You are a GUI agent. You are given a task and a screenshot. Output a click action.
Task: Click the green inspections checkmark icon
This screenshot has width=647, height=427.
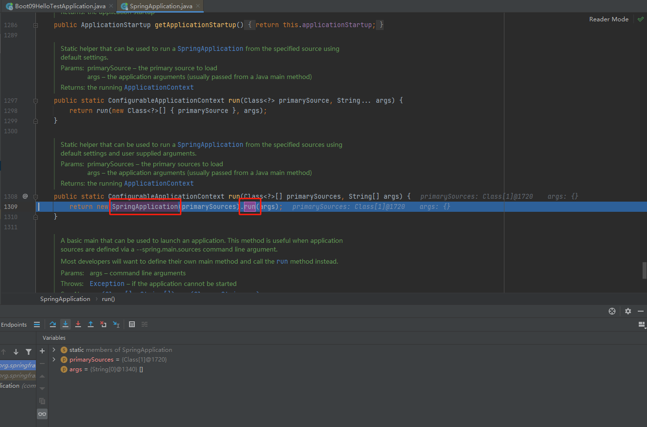click(641, 19)
